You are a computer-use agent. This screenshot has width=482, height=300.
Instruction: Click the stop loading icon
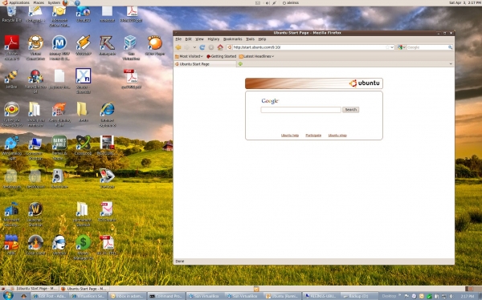tap(211, 47)
